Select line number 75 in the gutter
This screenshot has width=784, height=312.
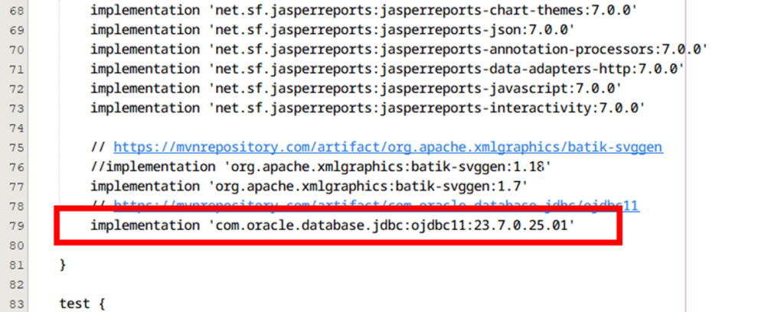click(15, 147)
